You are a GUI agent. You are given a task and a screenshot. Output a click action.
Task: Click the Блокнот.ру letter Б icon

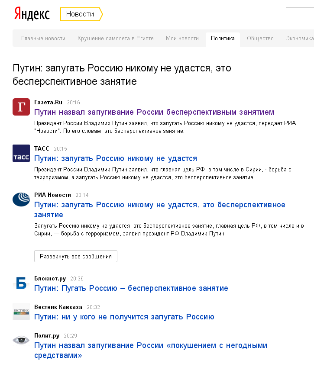click(21, 283)
